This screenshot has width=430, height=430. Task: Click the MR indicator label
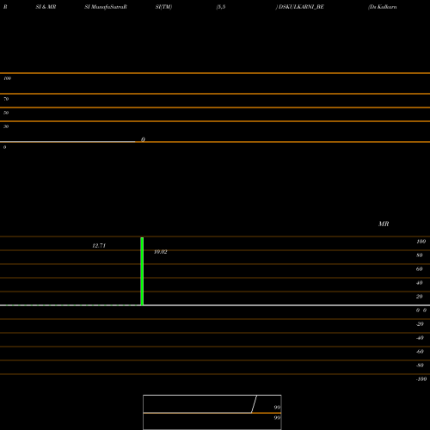pyautogui.click(x=384, y=224)
